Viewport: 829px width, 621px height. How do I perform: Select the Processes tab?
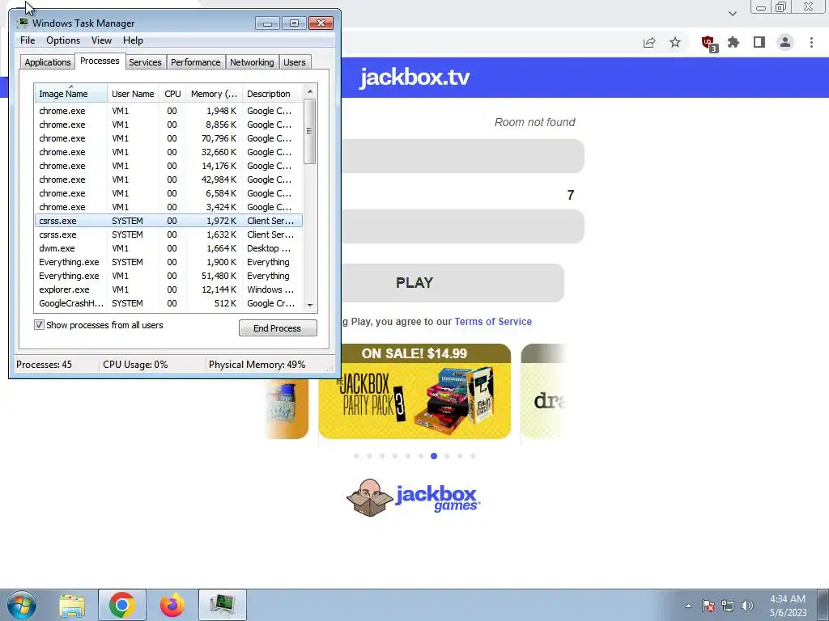tap(100, 61)
